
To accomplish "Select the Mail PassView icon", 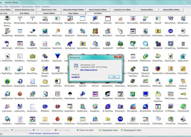I will click(158, 94).
